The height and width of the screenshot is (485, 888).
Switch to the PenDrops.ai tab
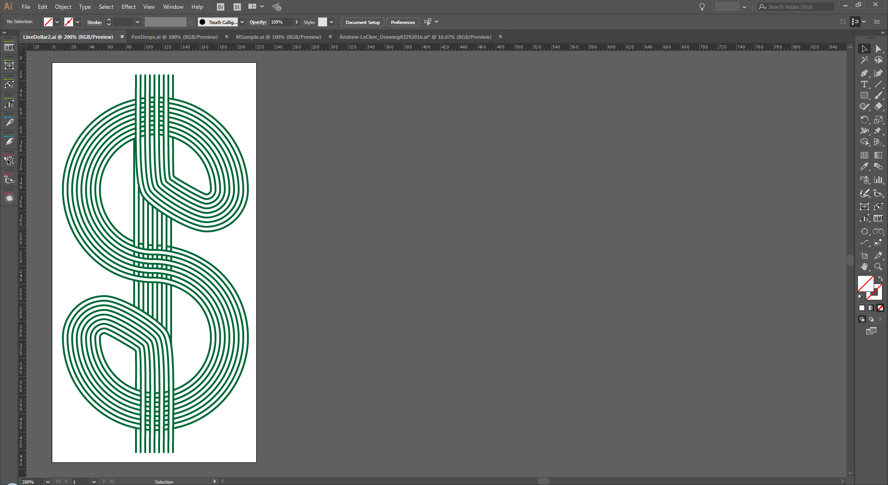point(174,37)
